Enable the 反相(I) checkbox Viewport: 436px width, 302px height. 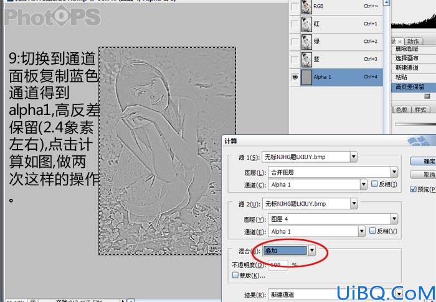click(x=374, y=184)
